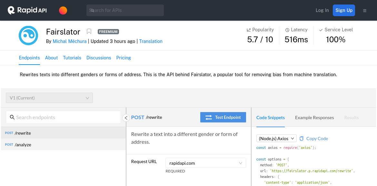Bookmark the Fairslator API

coord(89,31)
